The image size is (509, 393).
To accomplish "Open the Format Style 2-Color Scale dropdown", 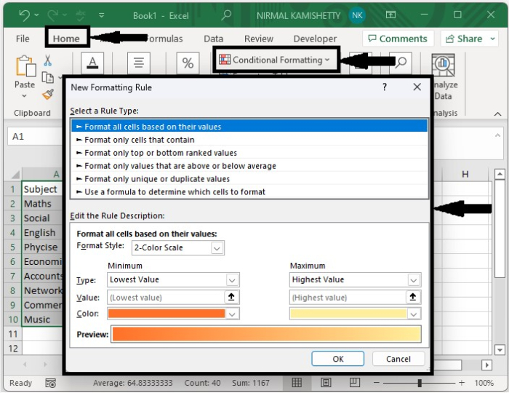I will click(x=178, y=248).
